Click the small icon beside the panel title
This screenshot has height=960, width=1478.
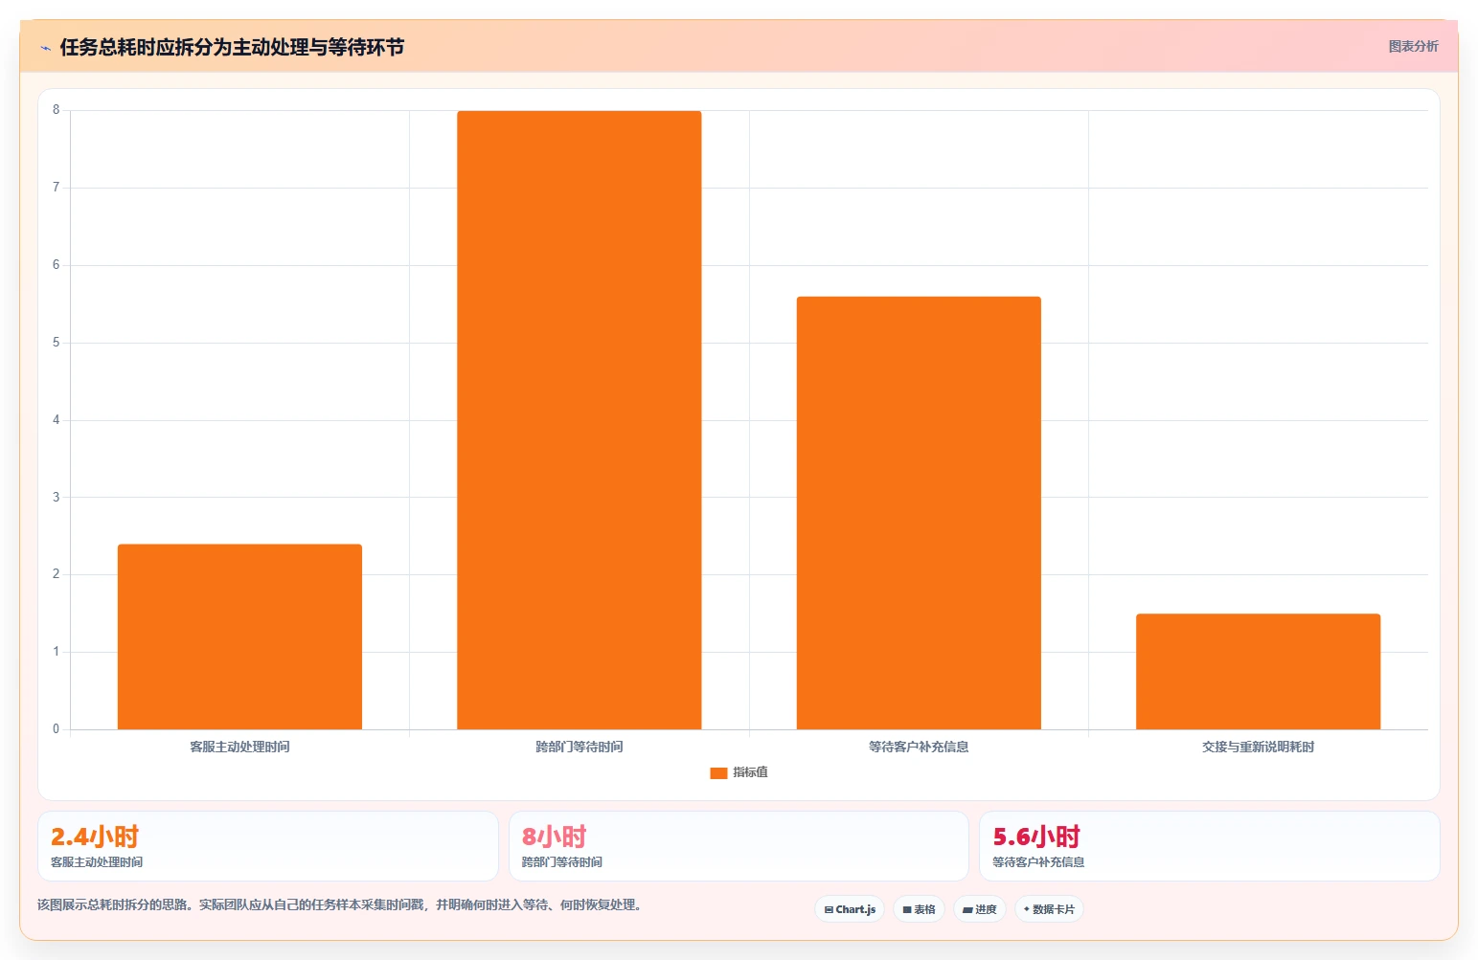(x=45, y=48)
